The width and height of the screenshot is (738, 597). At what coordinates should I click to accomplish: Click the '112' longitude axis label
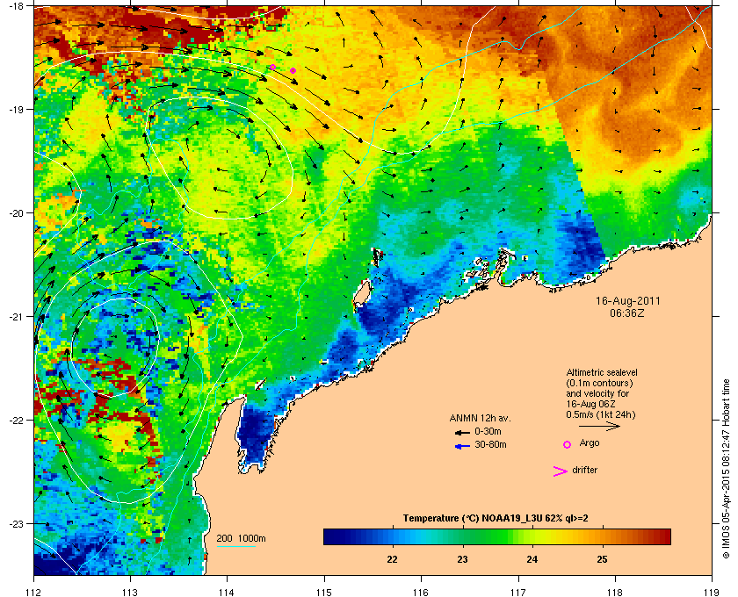click(x=33, y=593)
